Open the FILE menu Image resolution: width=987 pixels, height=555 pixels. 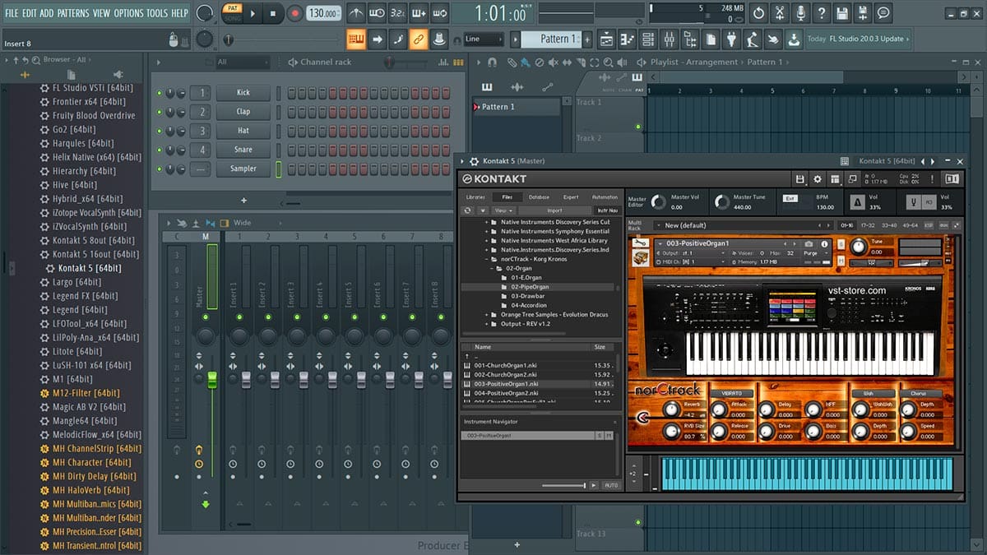(12, 13)
